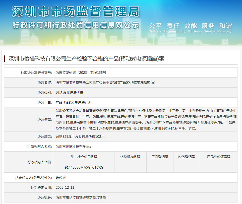This screenshot has width=242, height=204.
Task: Click the decision date 2023-12-11
Action: tap(65, 188)
